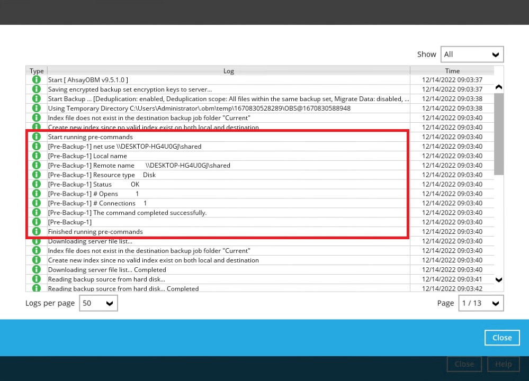Click info icon beside net use DESKTOP-HG4U0GJ entry
529x381 pixels.
coord(37,147)
